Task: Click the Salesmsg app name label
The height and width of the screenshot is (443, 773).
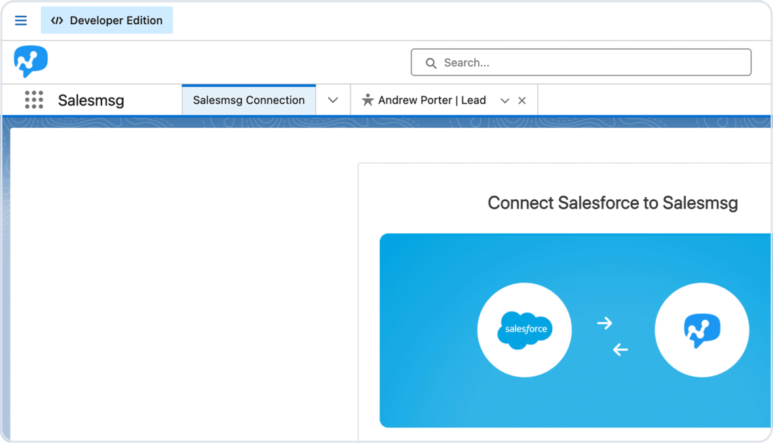Action: tap(90, 100)
